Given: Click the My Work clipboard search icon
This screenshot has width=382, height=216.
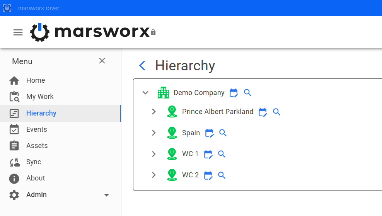Looking at the screenshot, I should (14, 97).
